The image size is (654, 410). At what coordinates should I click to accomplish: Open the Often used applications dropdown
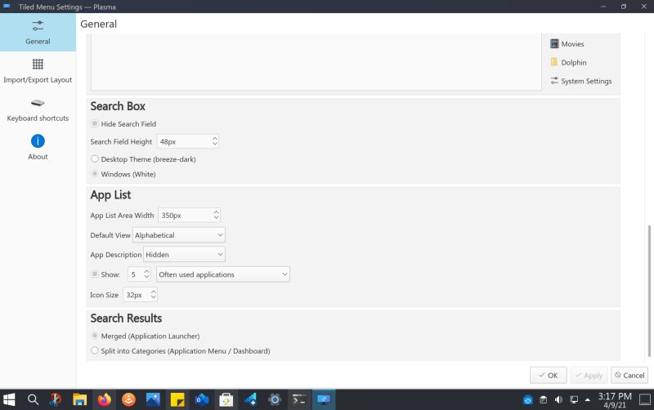(x=223, y=274)
